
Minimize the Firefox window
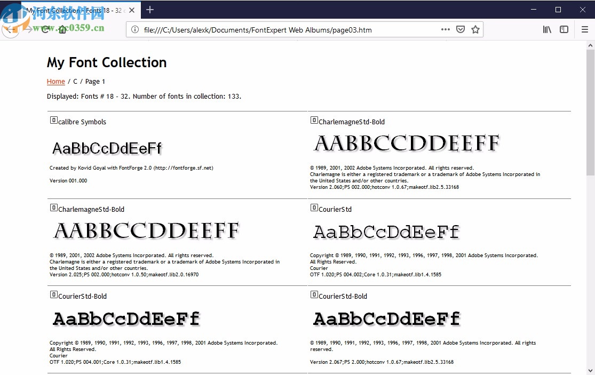click(x=534, y=10)
